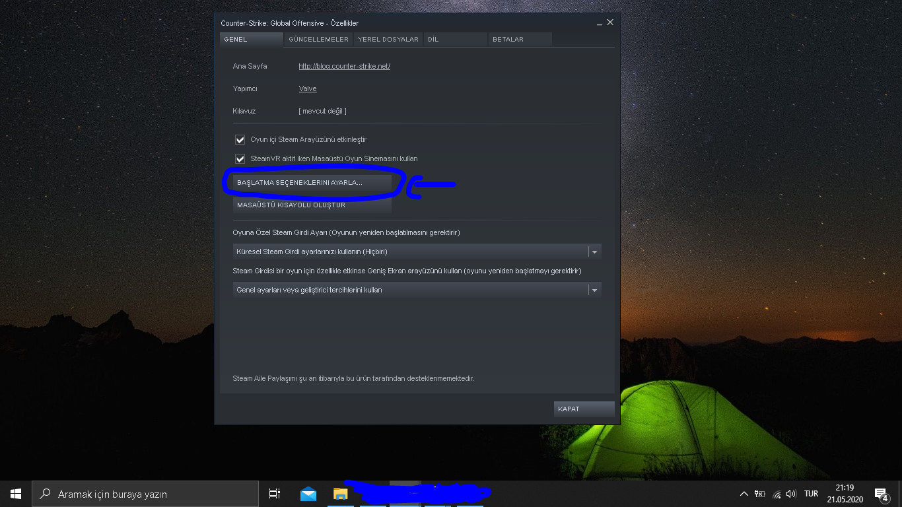Screen dimensions: 902x507
Task: Click the '[ mevcut değil ]' text
Action: (x=322, y=111)
